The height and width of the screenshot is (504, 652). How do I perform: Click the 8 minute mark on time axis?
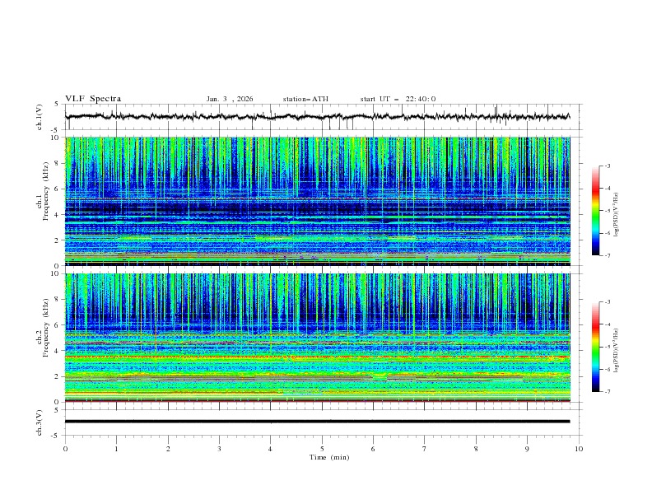coord(476,447)
